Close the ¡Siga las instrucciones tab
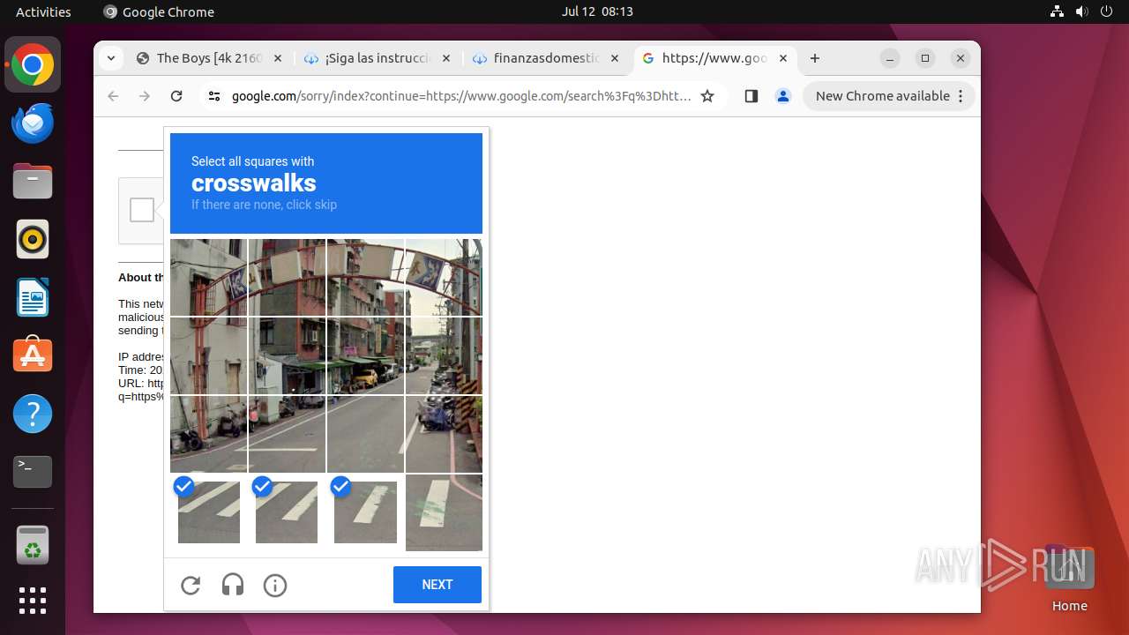 pos(445,58)
